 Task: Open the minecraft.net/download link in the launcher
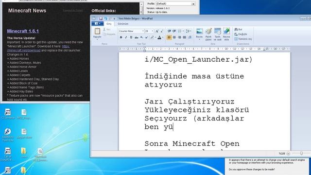24,51
